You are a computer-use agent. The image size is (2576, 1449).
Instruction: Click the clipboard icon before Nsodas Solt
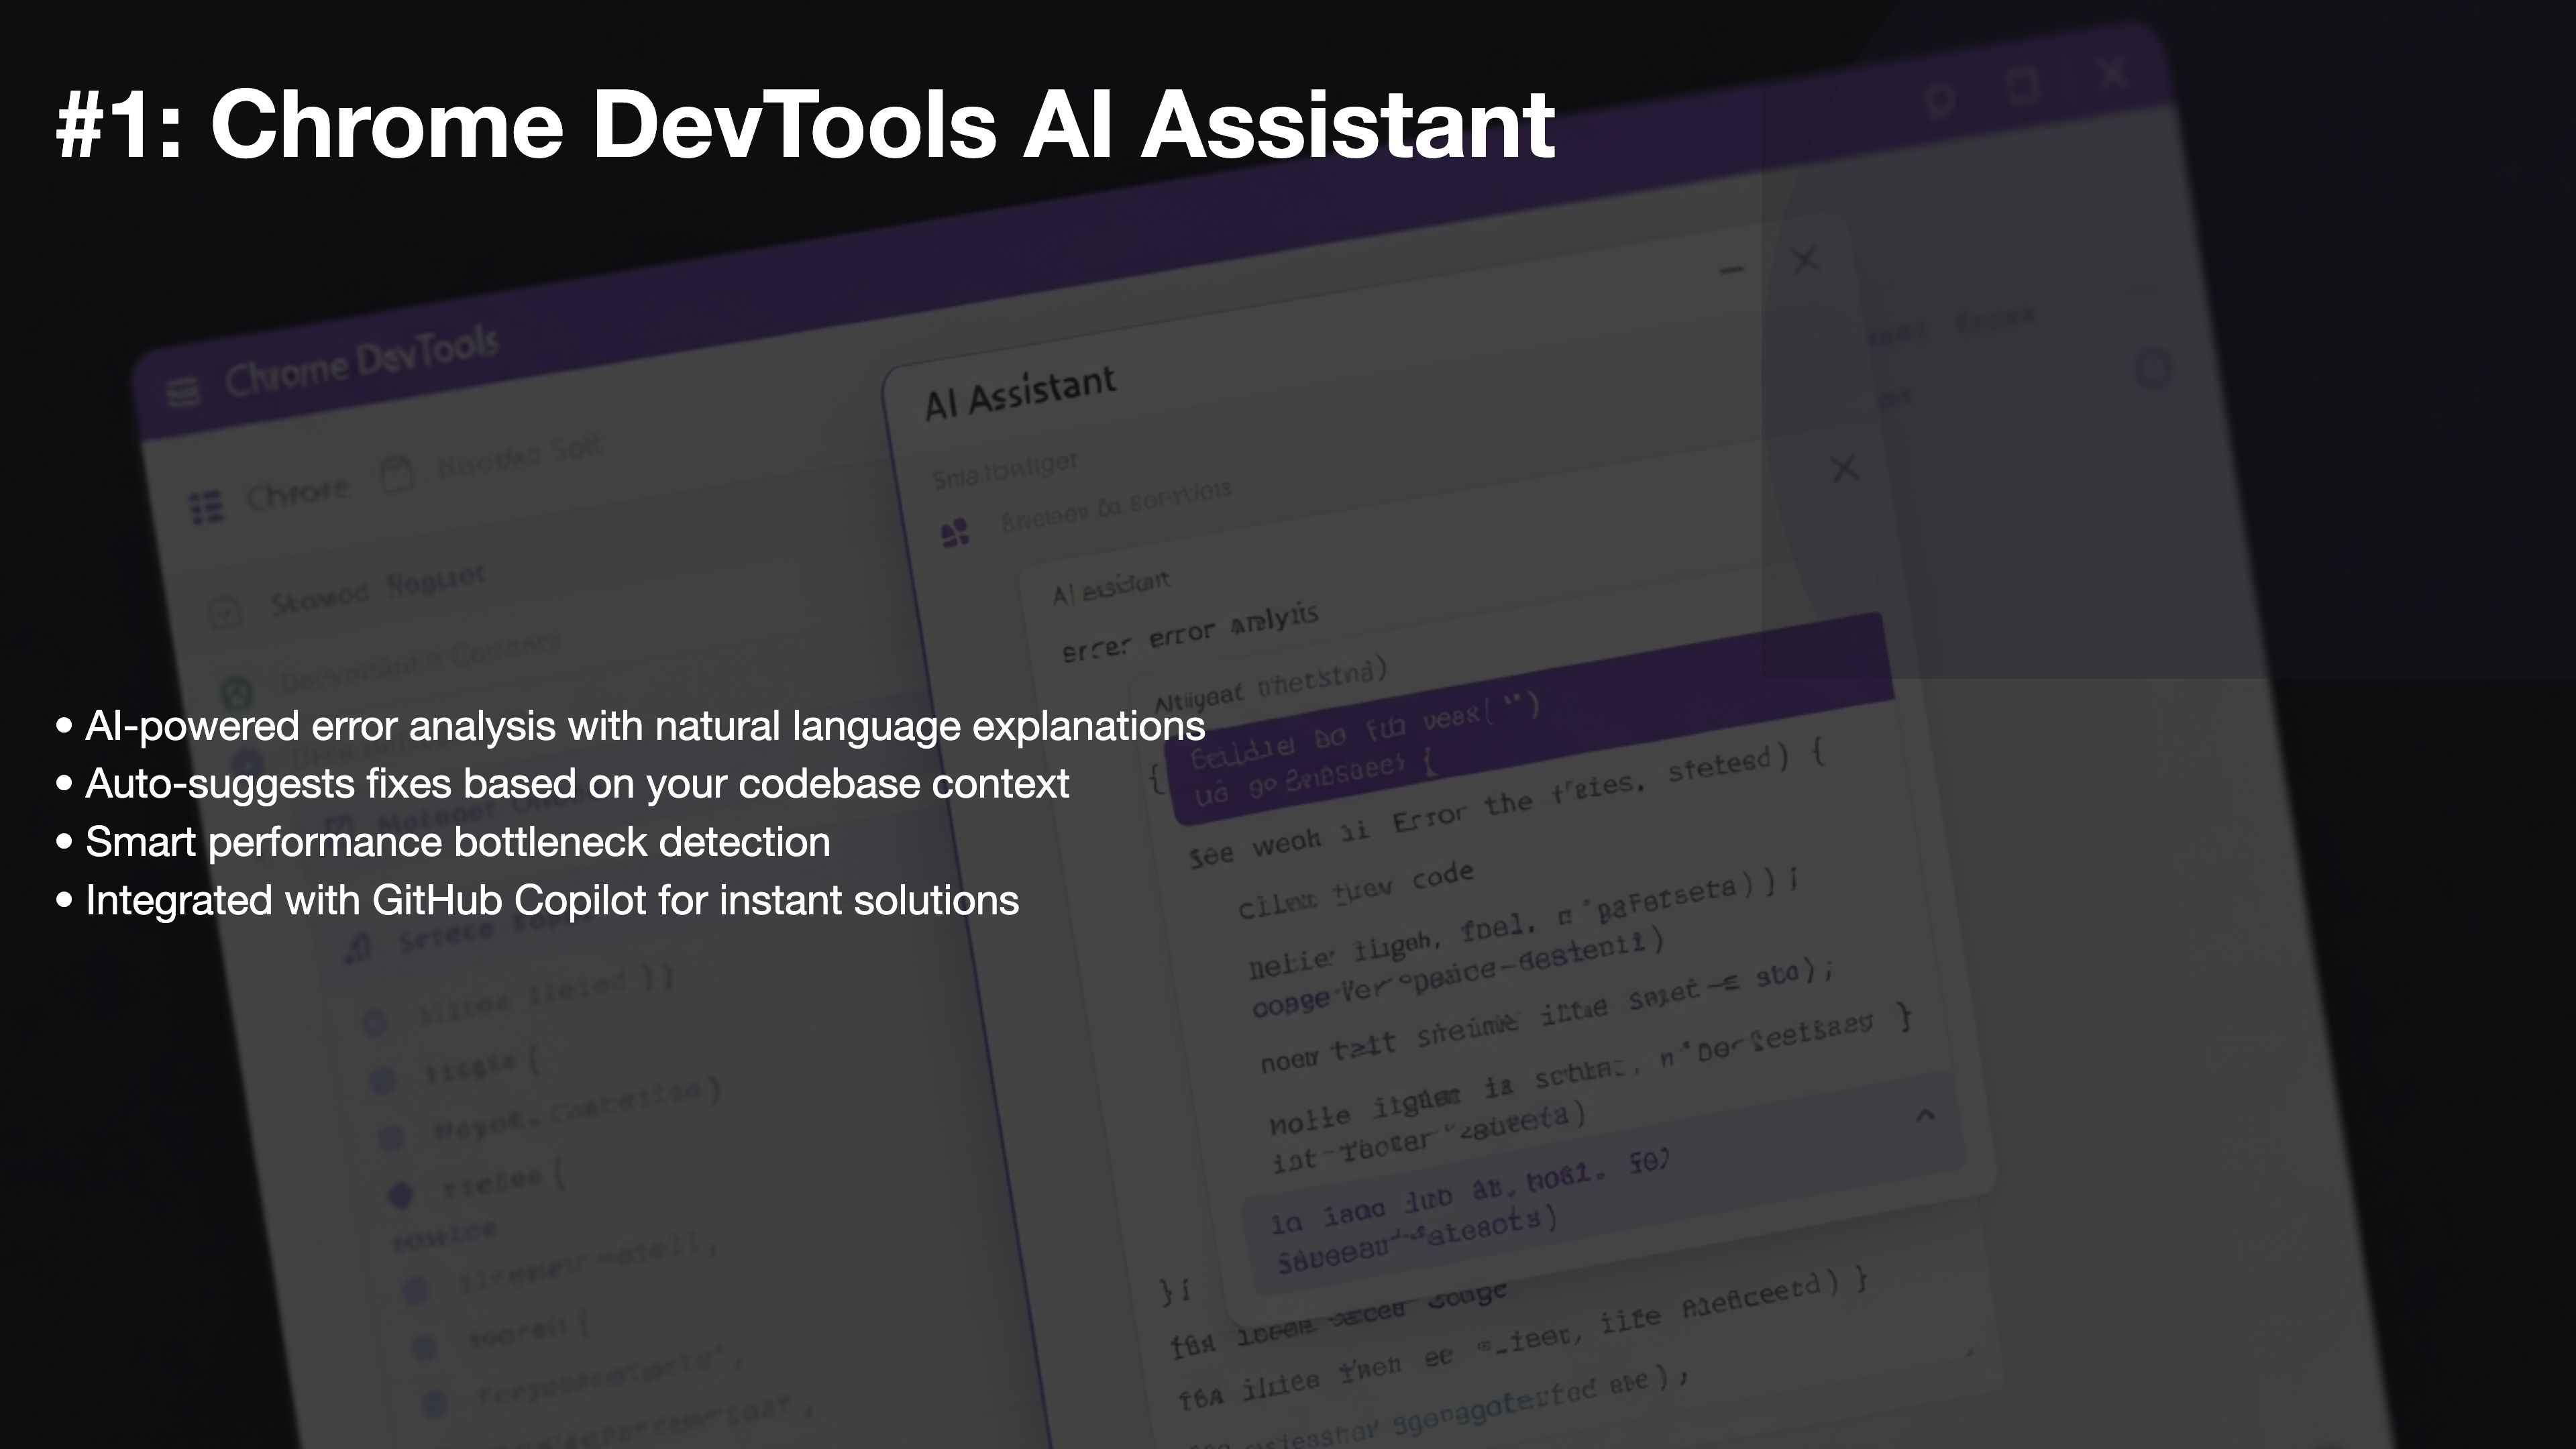tap(397, 474)
